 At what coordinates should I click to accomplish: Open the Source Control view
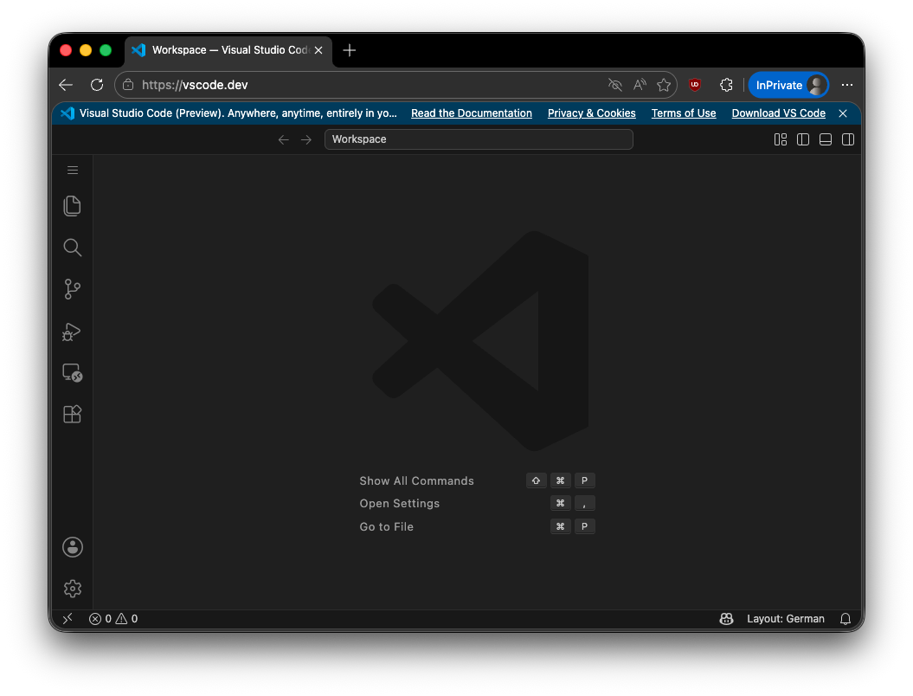[72, 289]
